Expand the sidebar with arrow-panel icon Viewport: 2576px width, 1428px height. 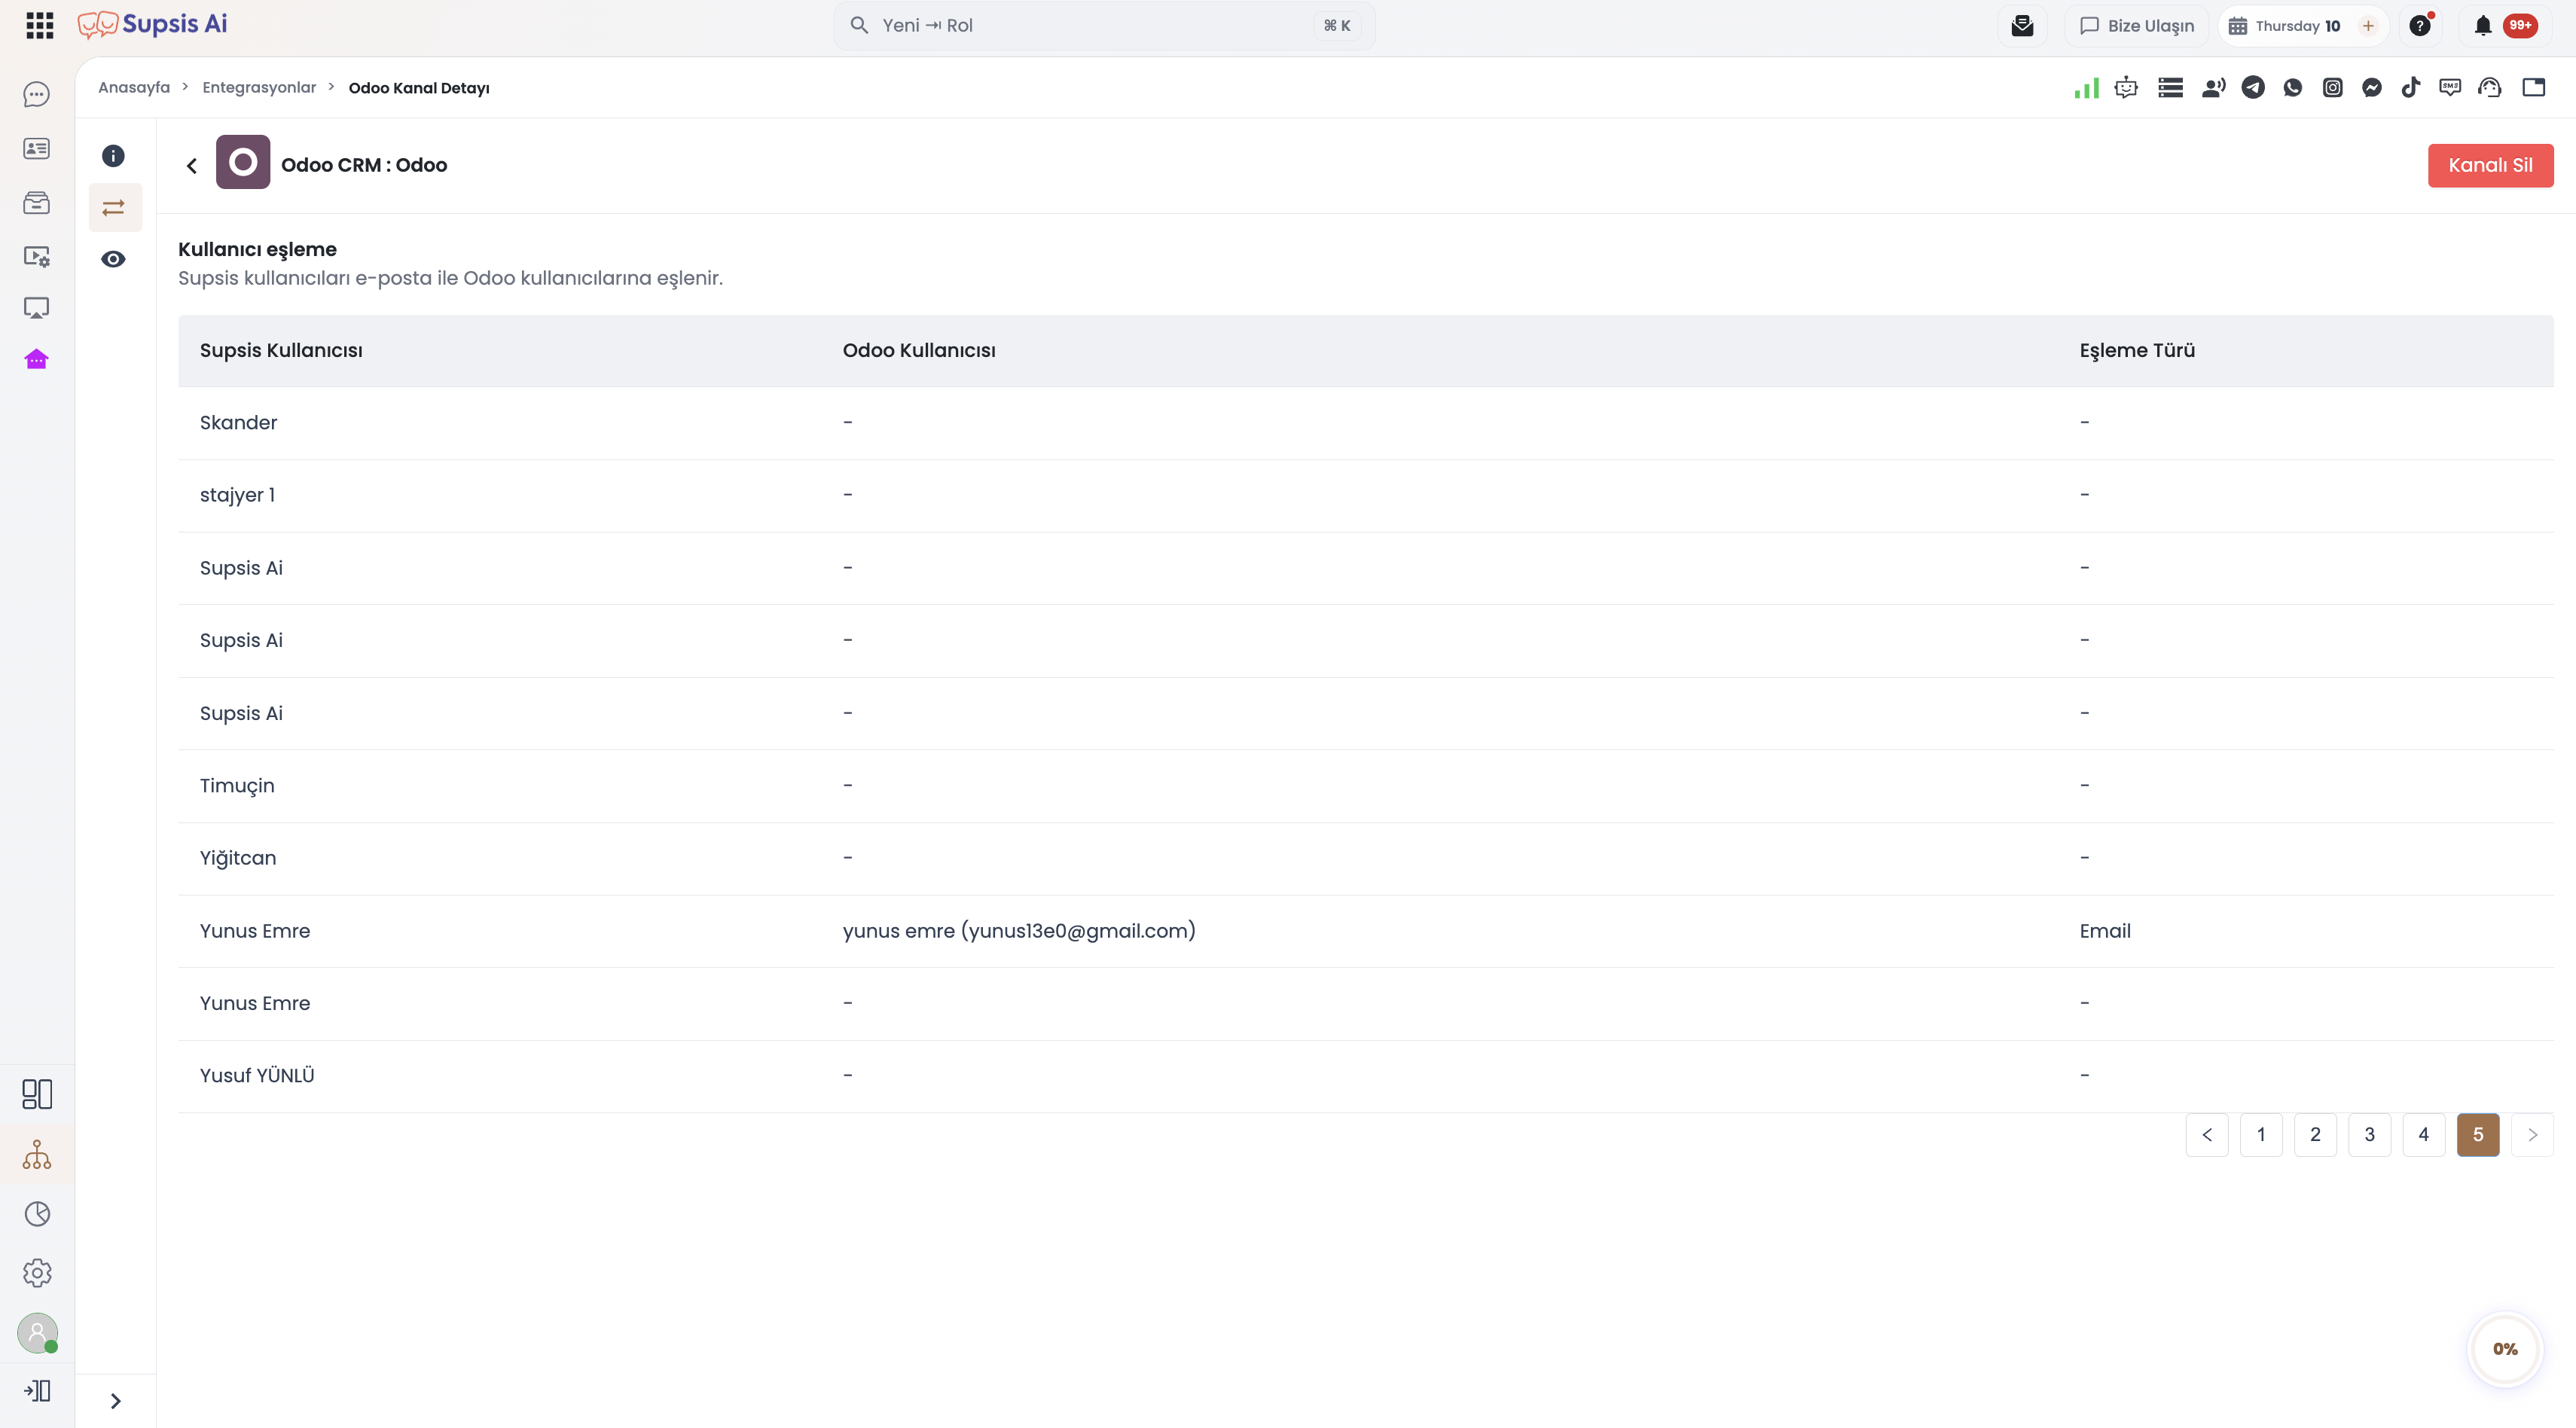click(x=37, y=1391)
